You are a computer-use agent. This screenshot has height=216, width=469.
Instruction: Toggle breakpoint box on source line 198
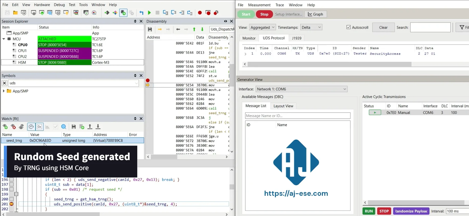[x=11, y=189]
